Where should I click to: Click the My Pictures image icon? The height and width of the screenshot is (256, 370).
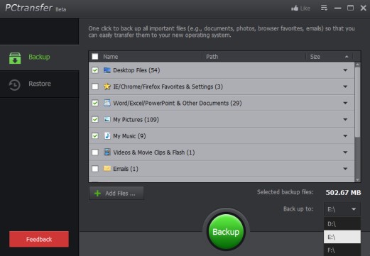[107, 119]
